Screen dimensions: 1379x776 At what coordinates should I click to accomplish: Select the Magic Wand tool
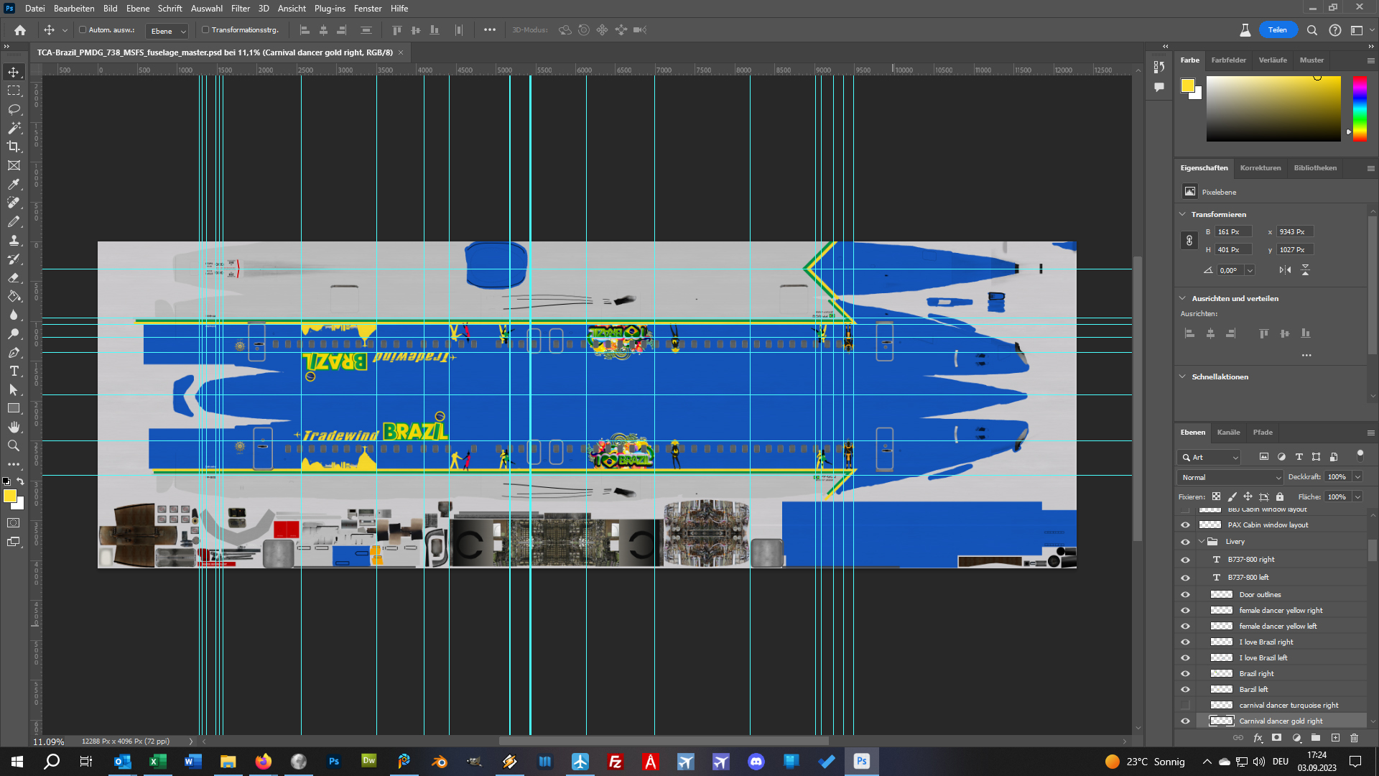coord(14,128)
